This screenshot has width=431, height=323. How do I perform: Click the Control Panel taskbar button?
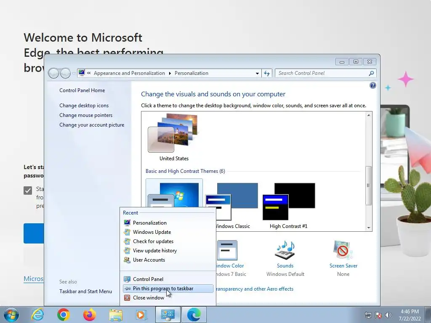point(168,315)
